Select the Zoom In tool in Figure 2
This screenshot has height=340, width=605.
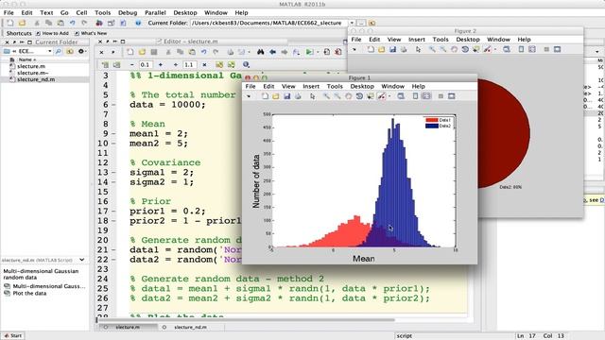tap(432, 49)
